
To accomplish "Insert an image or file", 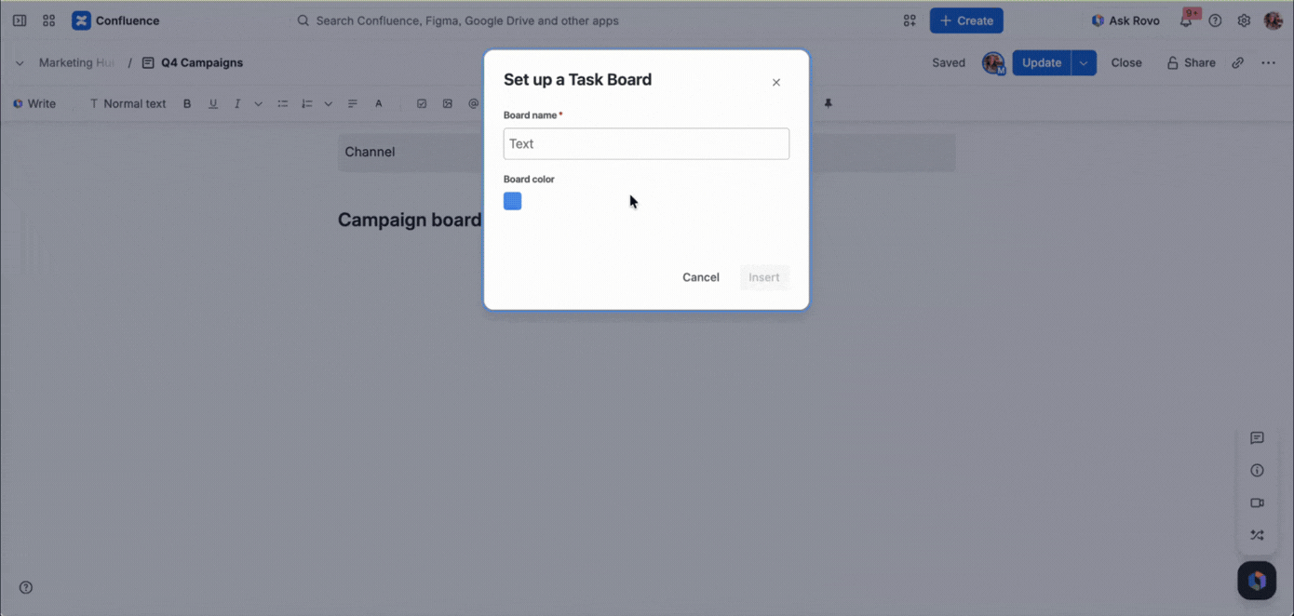I will pos(448,103).
